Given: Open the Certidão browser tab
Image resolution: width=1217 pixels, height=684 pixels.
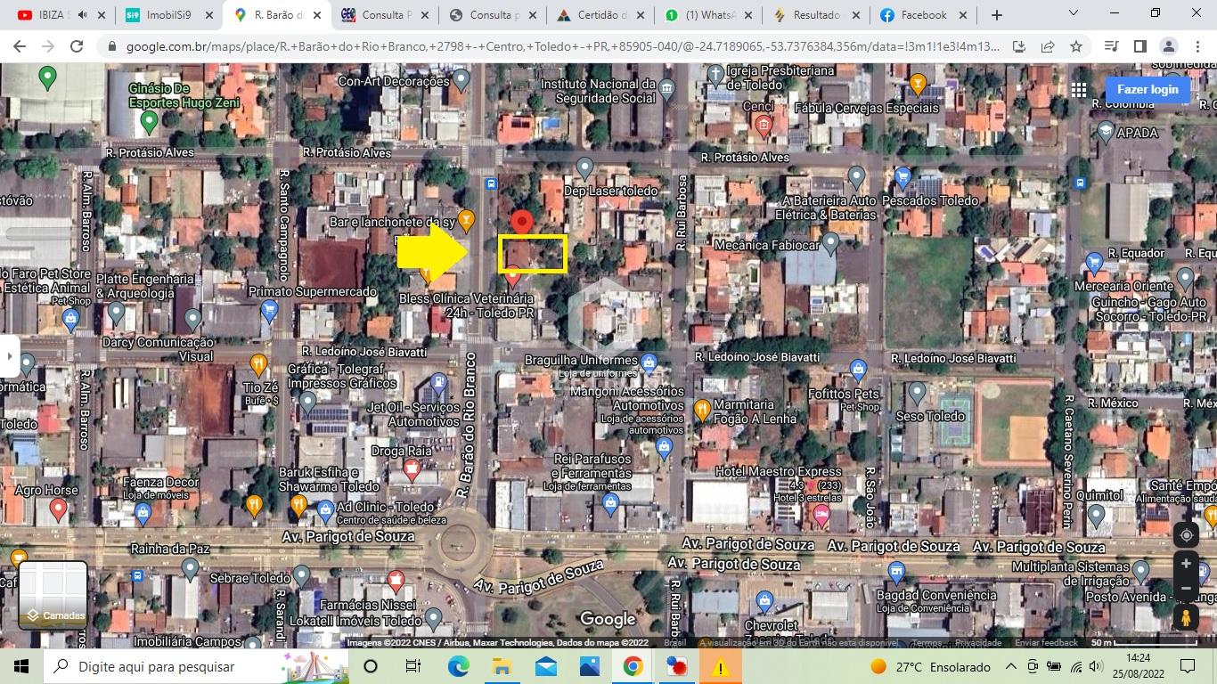Looking at the screenshot, I should pyautogui.click(x=602, y=15).
